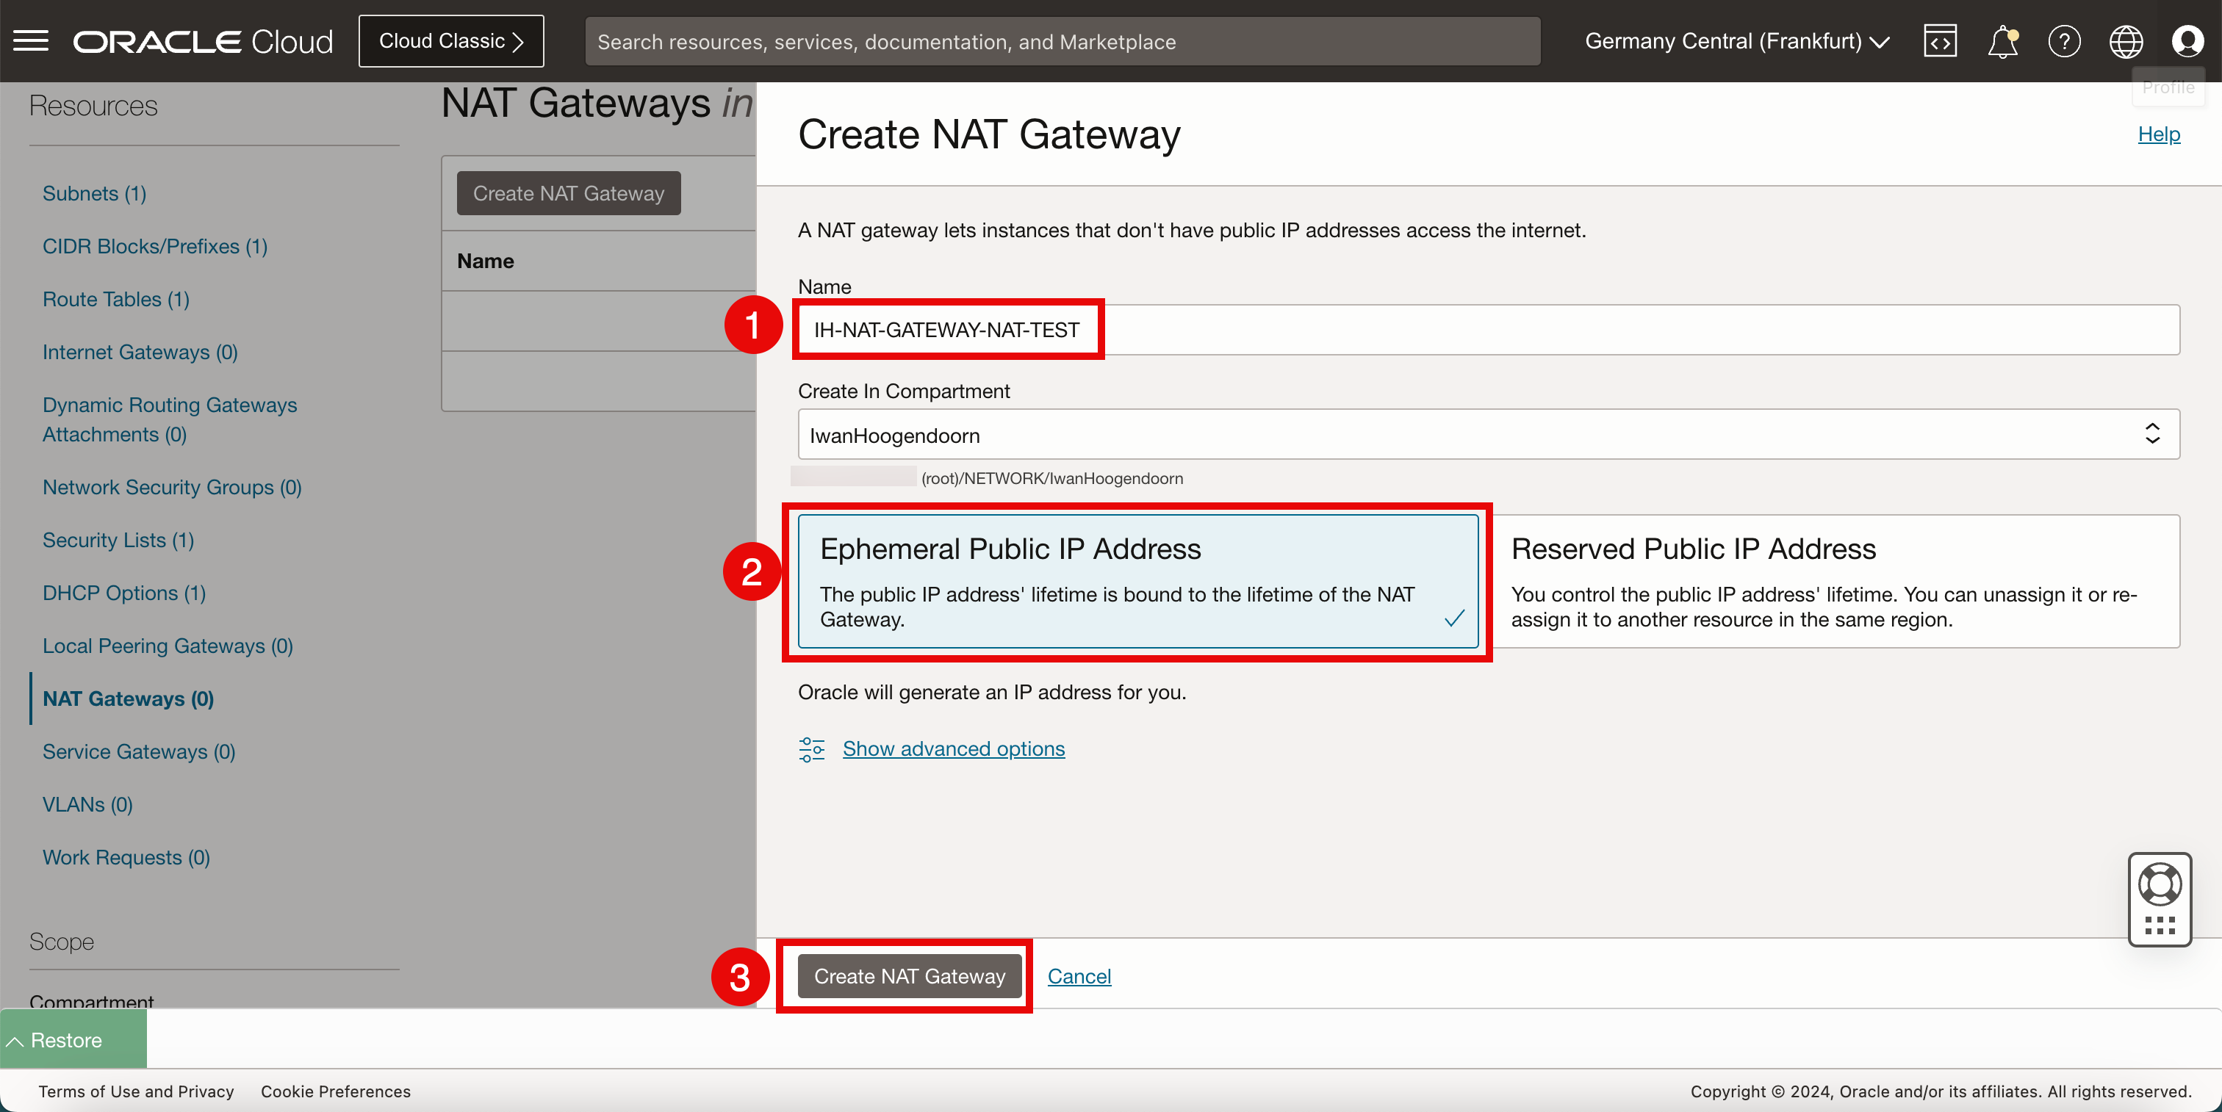
Task: Select Reserved Public IP Address option
Action: click(x=1835, y=581)
